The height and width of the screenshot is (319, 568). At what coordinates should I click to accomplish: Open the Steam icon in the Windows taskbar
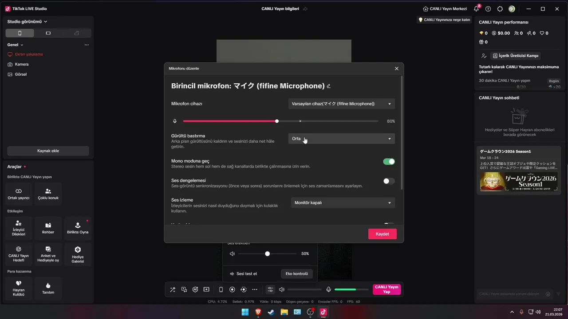pyautogui.click(x=271, y=312)
